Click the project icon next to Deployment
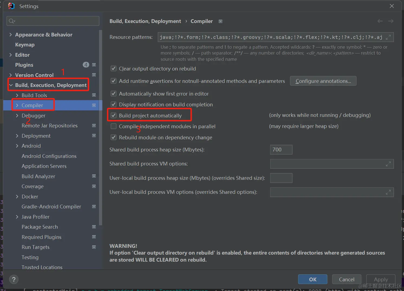The image size is (404, 291). click(94, 136)
